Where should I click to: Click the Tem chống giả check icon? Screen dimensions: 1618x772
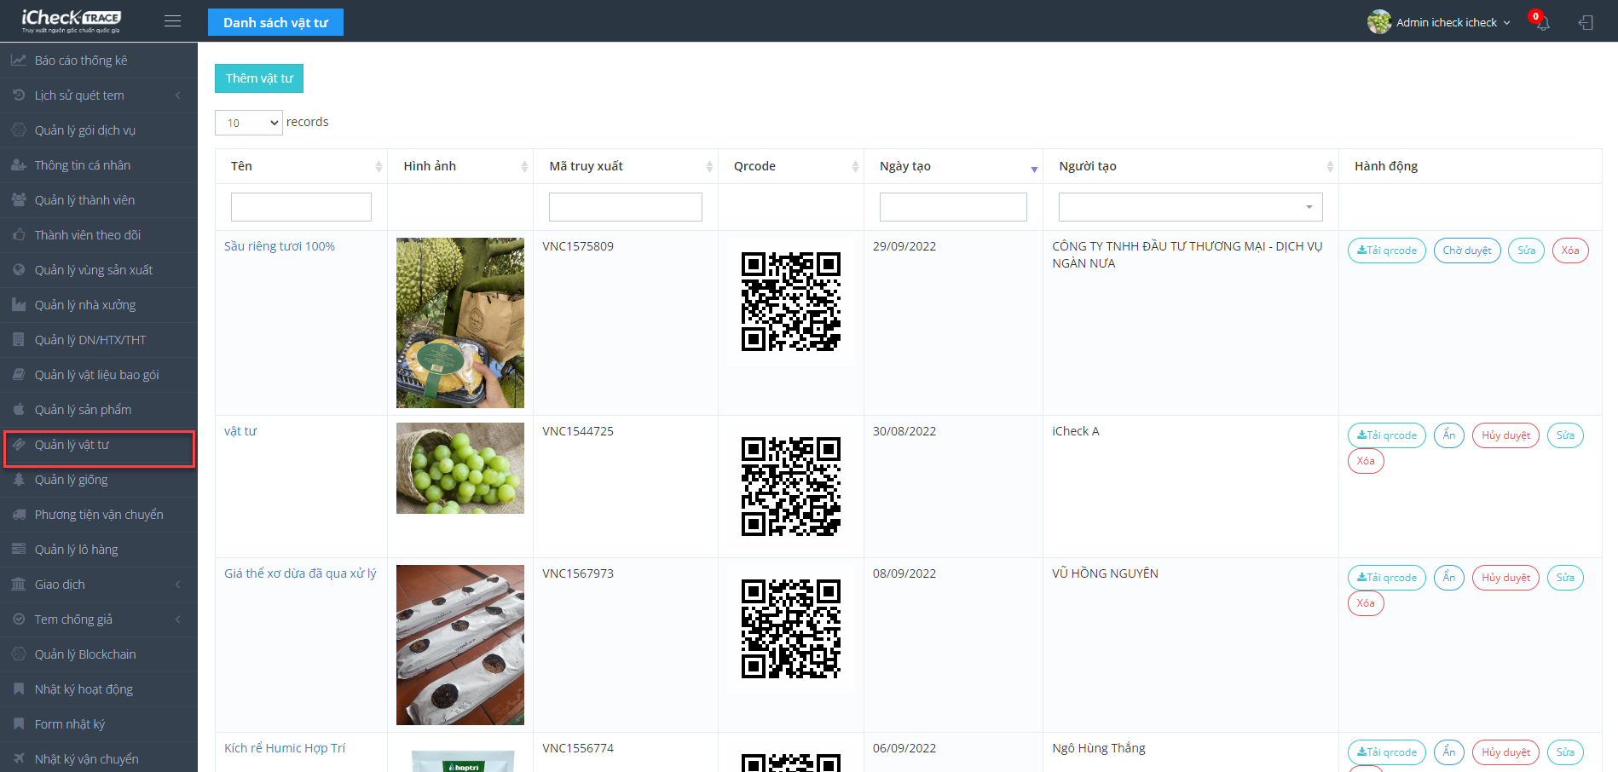click(19, 619)
